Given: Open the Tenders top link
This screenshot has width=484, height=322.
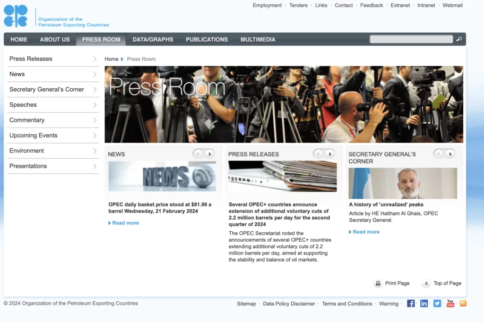Looking at the screenshot, I should tap(298, 5).
